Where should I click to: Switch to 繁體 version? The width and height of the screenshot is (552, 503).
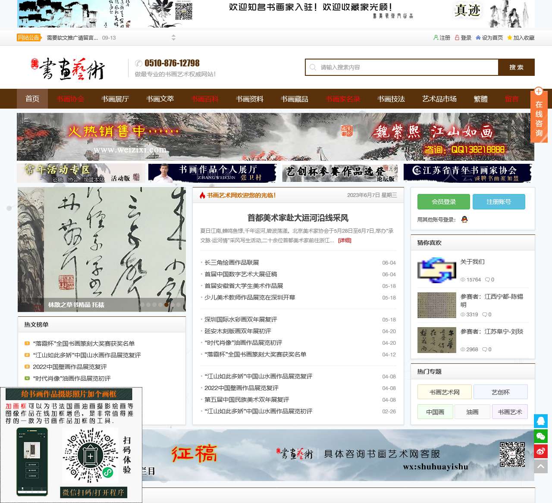click(x=481, y=99)
